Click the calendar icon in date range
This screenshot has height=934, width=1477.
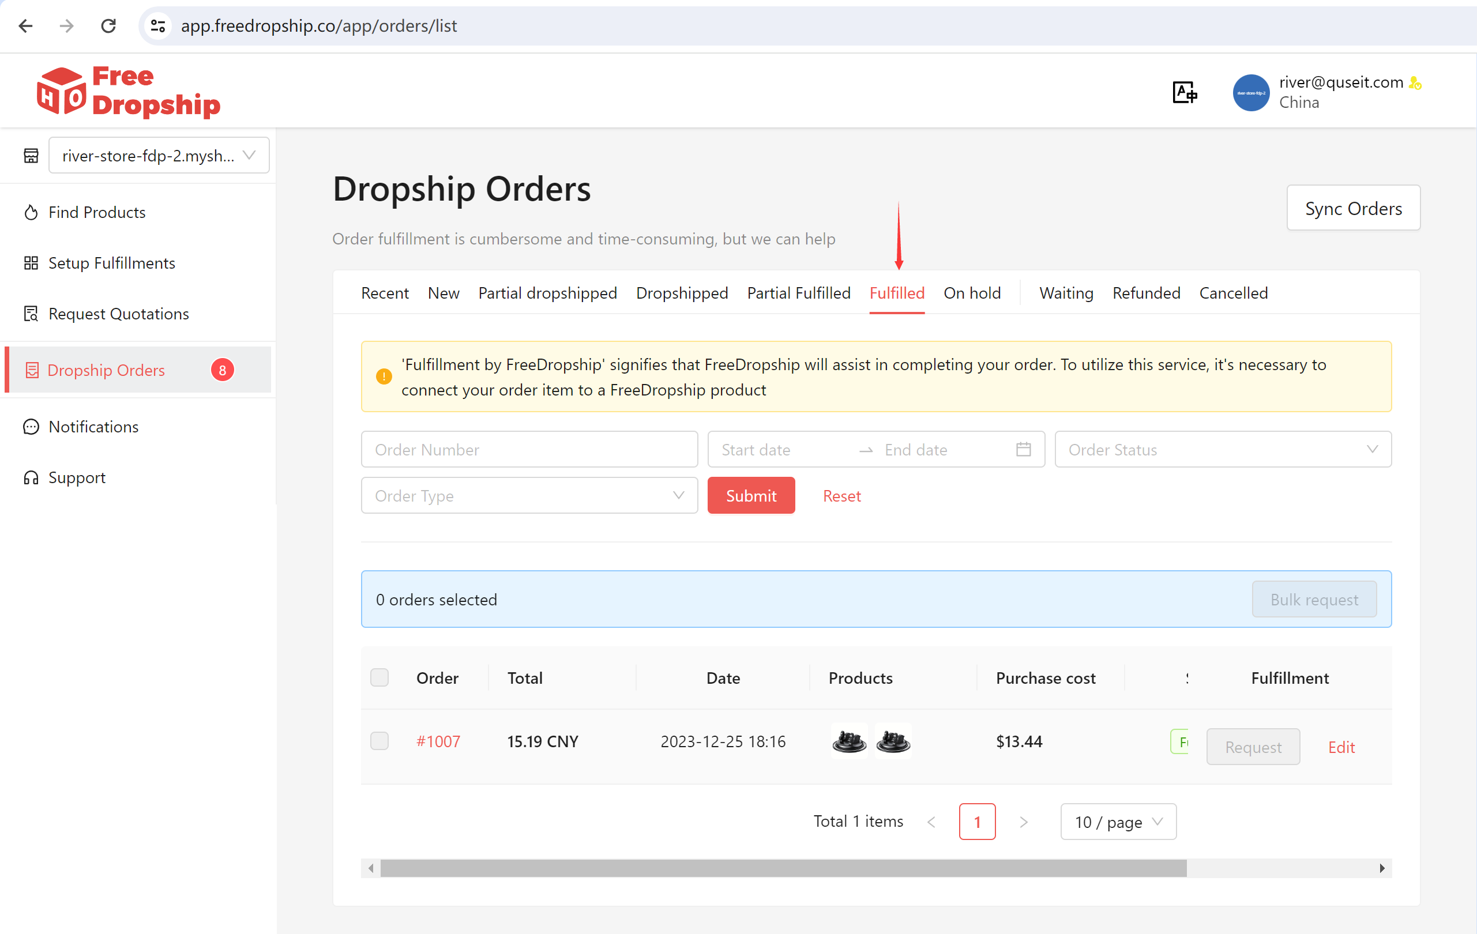click(1023, 450)
